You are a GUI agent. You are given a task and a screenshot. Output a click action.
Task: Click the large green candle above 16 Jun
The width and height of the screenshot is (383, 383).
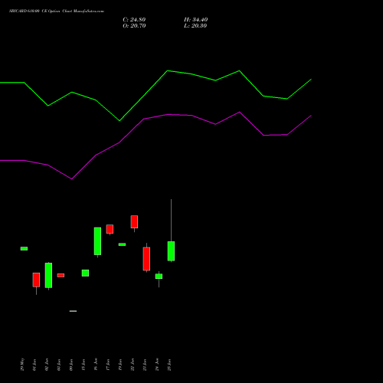[97, 241]
